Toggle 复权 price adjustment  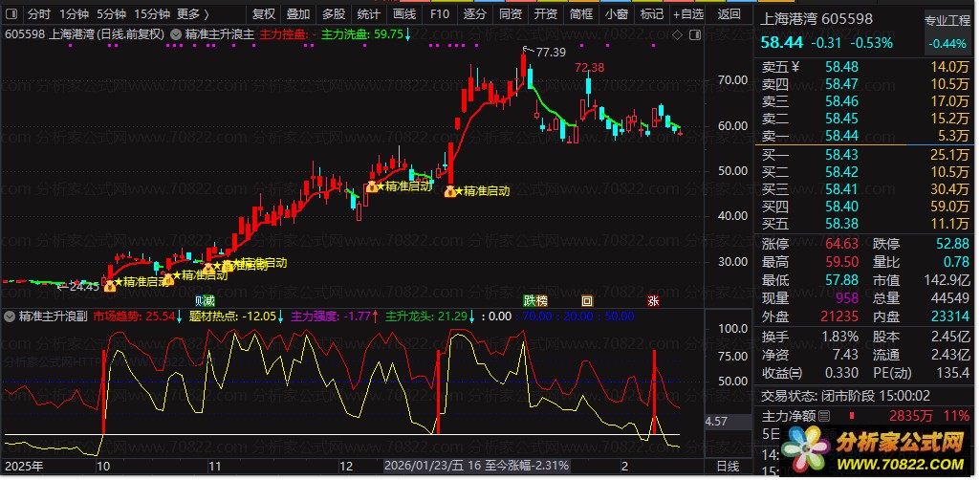[x=263, y=13]
